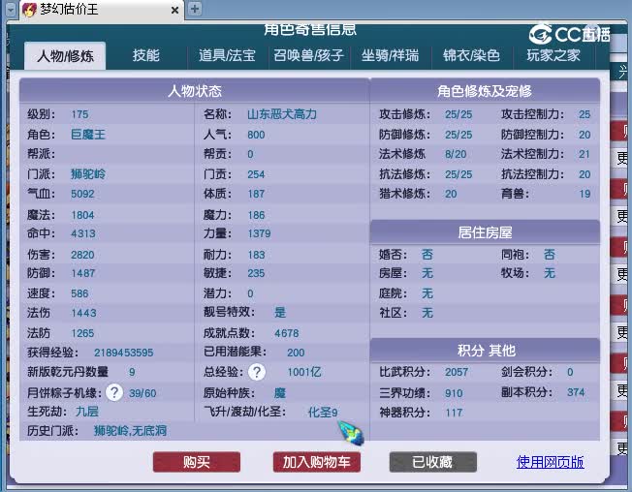Click the help icon next to 总经验
This screenshot has width=632, height=492.
[x=257, y=372]
